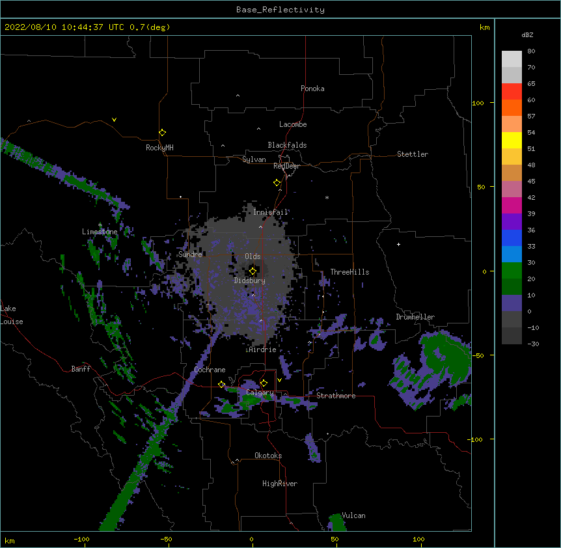
Task: Click the yellow v marker in the upper-left map area
Action: 114,120
